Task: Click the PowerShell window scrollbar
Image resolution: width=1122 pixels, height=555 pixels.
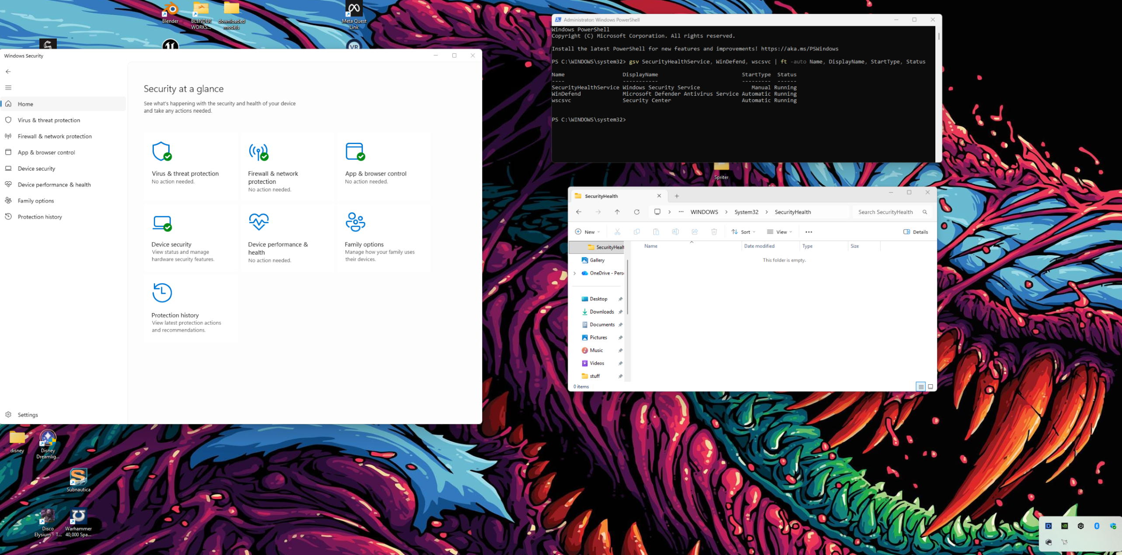Action: click(x=938, y=36)
